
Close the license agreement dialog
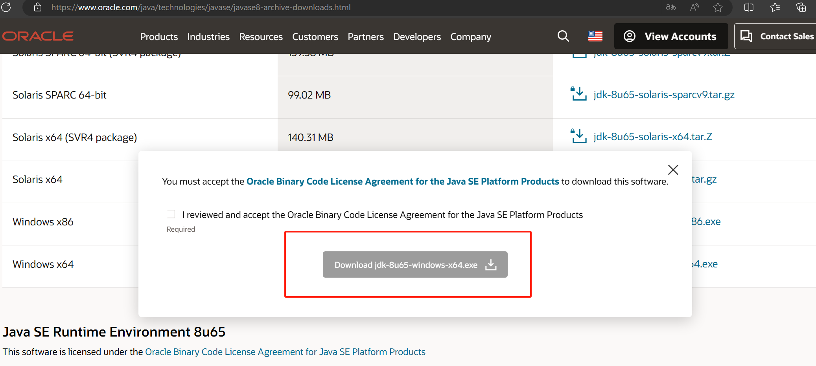[673, 170]
